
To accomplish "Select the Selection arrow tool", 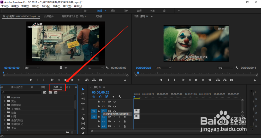I will tap(83, 89).
